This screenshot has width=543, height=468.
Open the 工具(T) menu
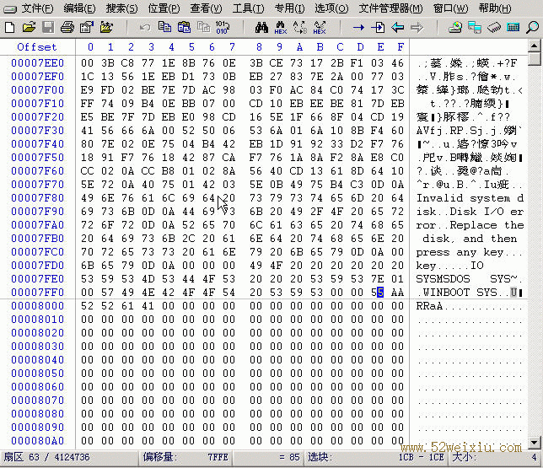pyautogui.click(x=248, y=8)
